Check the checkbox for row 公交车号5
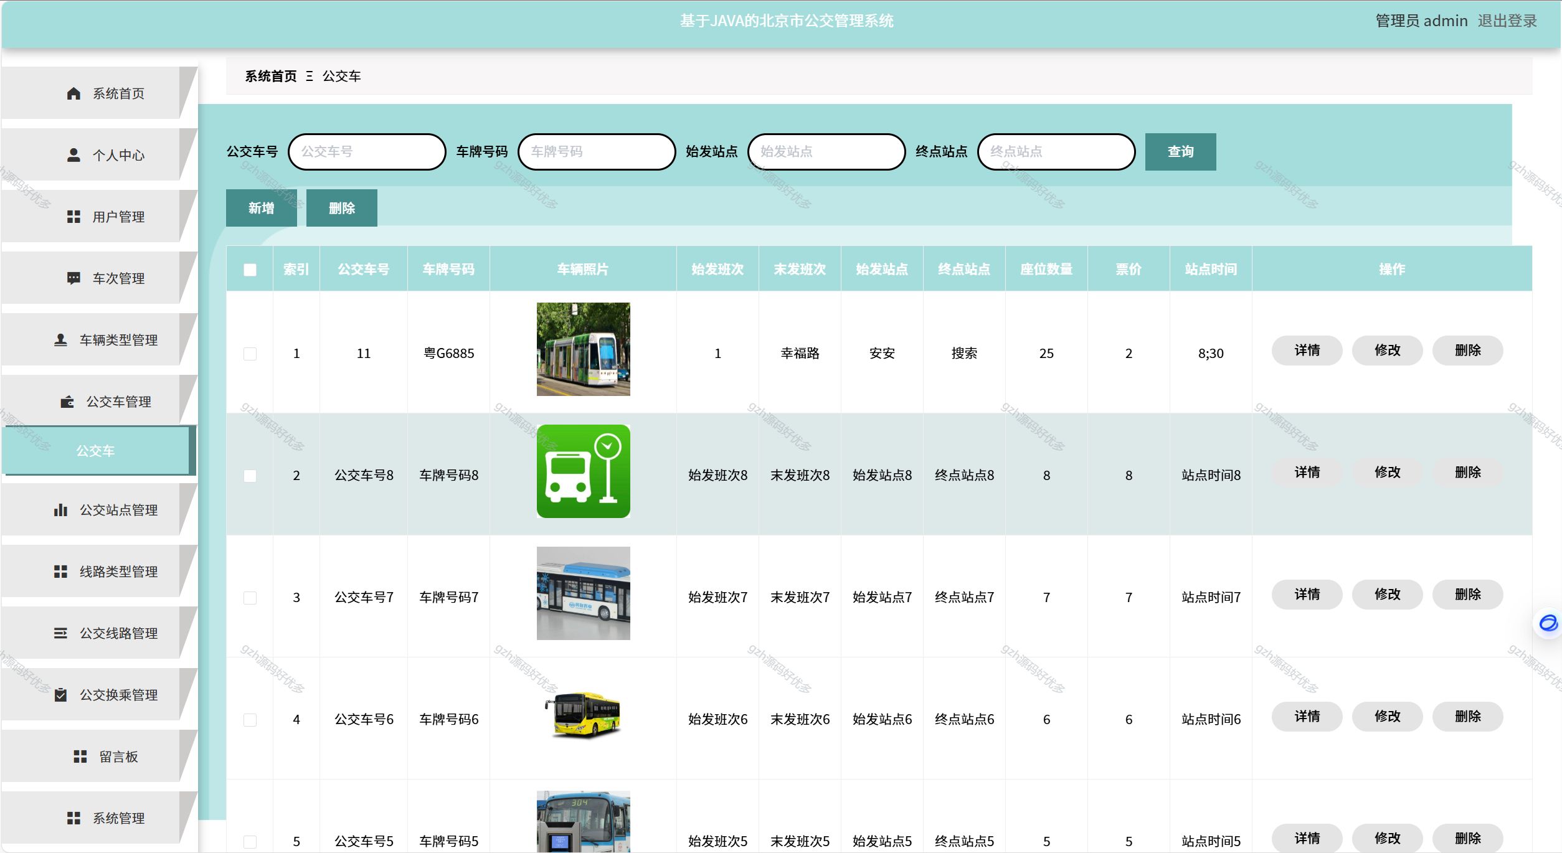 (250, 842)
